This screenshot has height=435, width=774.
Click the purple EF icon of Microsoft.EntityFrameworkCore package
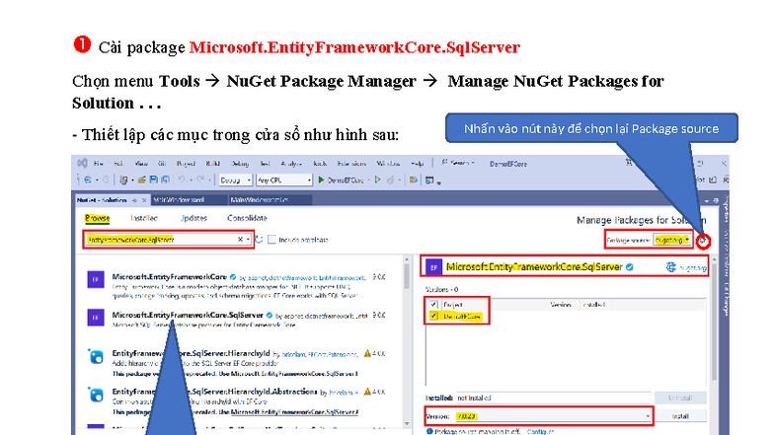coord(96,279)
